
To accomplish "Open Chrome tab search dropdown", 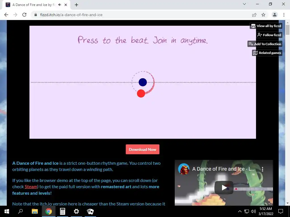I will (x=244, y=4).
